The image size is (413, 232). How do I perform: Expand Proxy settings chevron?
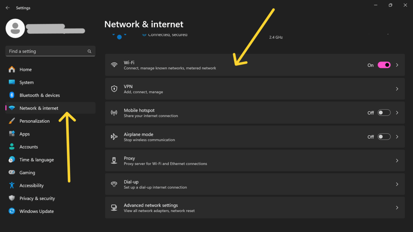point(397,161)
